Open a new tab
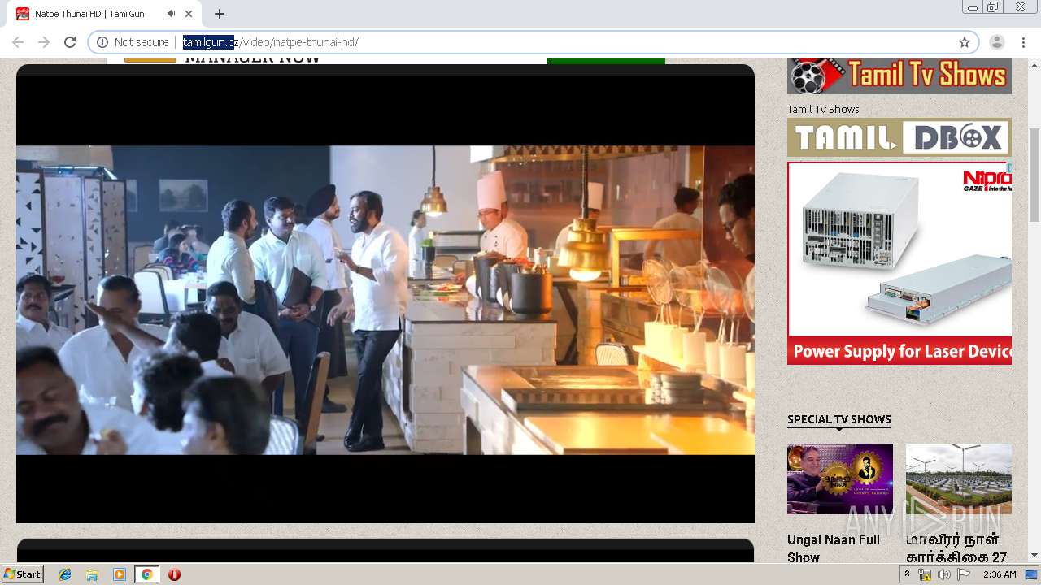This screenshot has width=1041, height=585. (x=220, y=14)
